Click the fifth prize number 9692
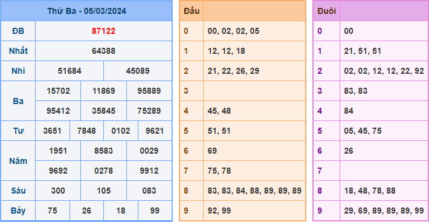The width and height of the screenshot is (429, 222). [x=58, y=171]
